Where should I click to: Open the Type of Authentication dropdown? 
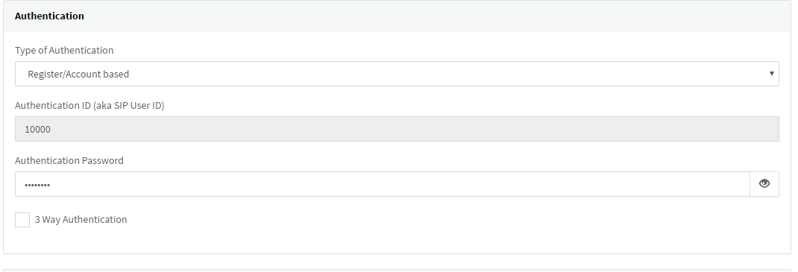tap(397, 74)
